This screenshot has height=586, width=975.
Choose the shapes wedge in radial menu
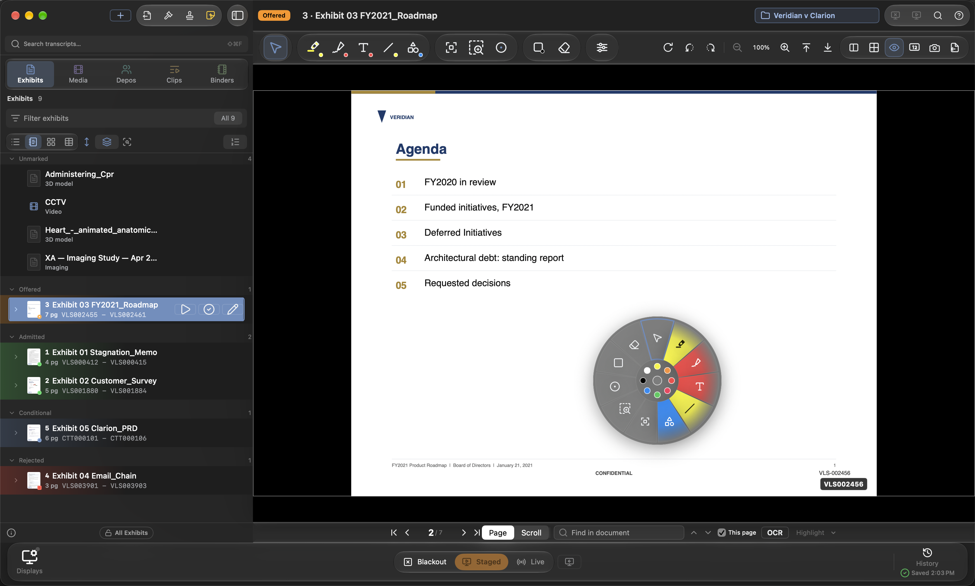pyautogui.click(x=669, y=422)
